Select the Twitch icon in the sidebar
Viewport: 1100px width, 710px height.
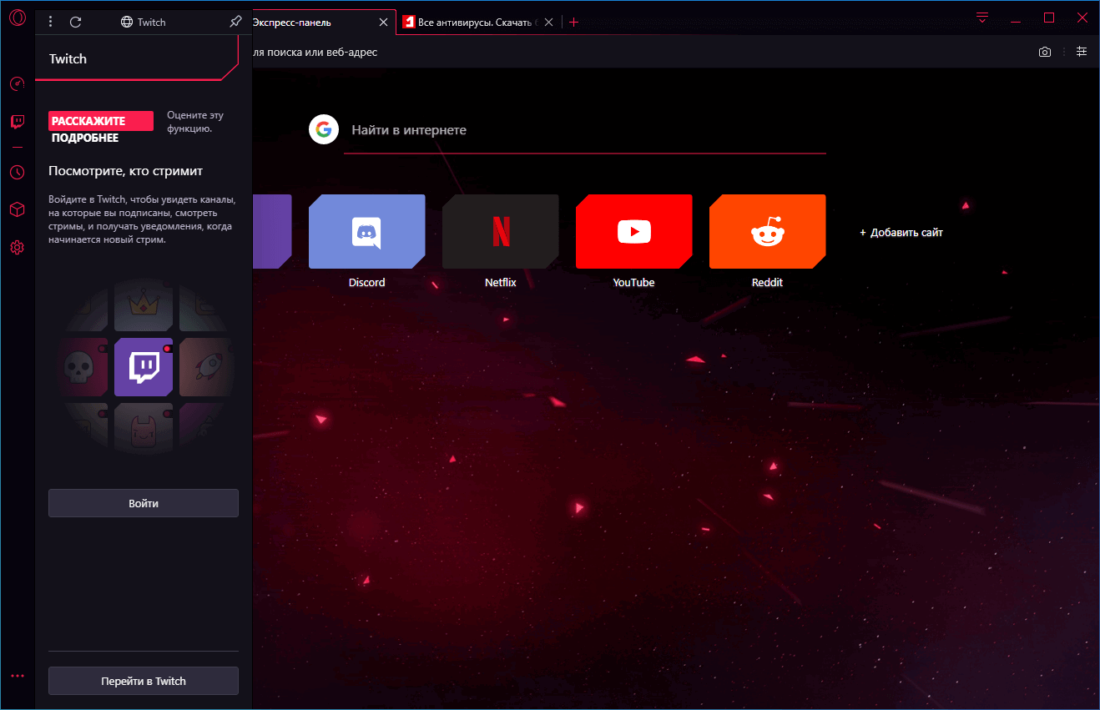point(18,121)
